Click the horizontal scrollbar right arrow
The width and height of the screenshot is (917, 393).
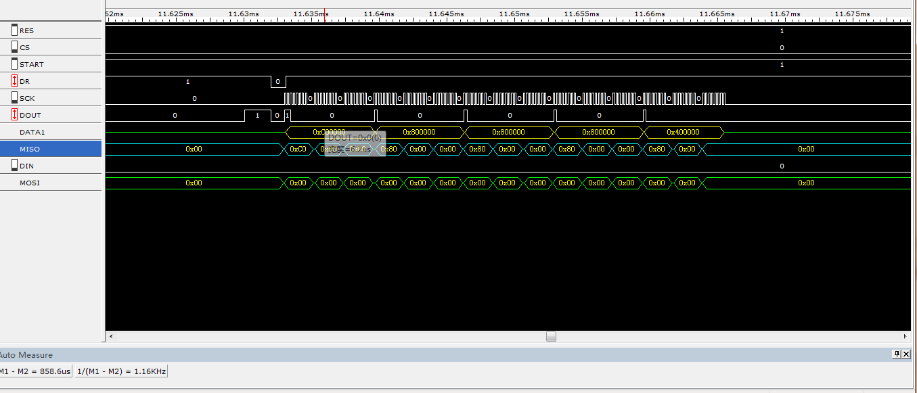pyautogui.click(x=905, y=336)
